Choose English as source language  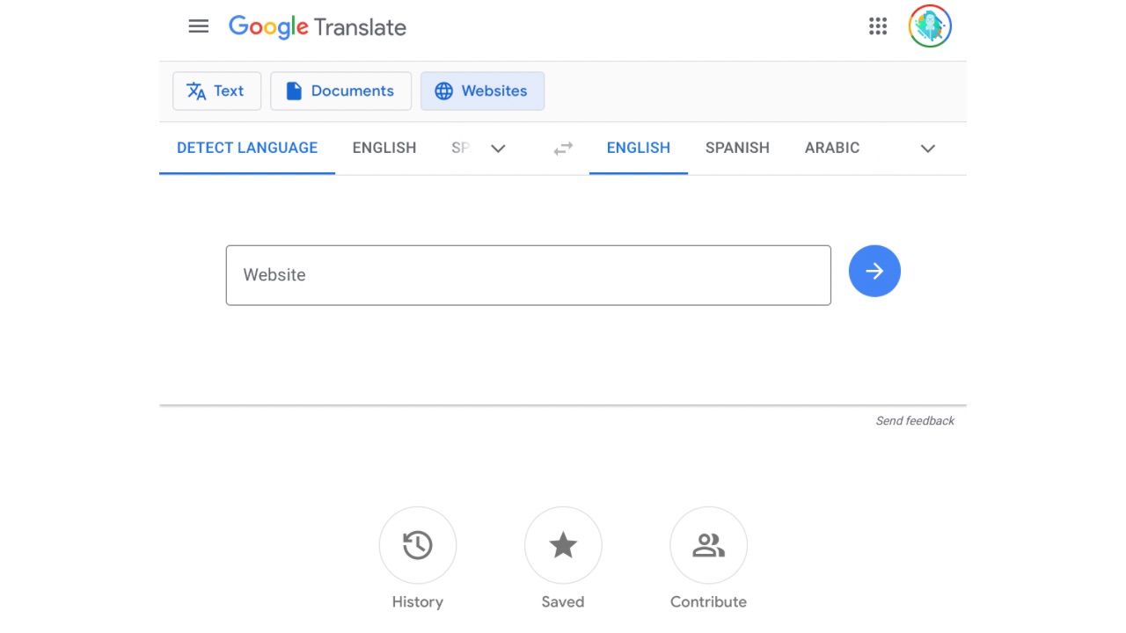point(384,148)
